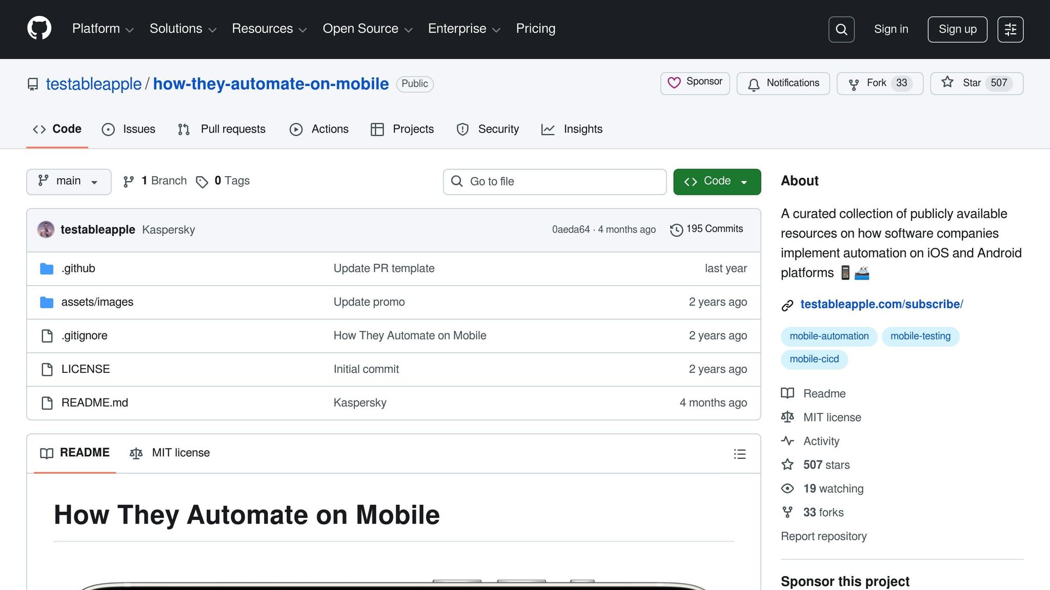The width and height of the screenshot is (1050, 590).
Task: Click the .github folder icon
Action: point(47,268)
